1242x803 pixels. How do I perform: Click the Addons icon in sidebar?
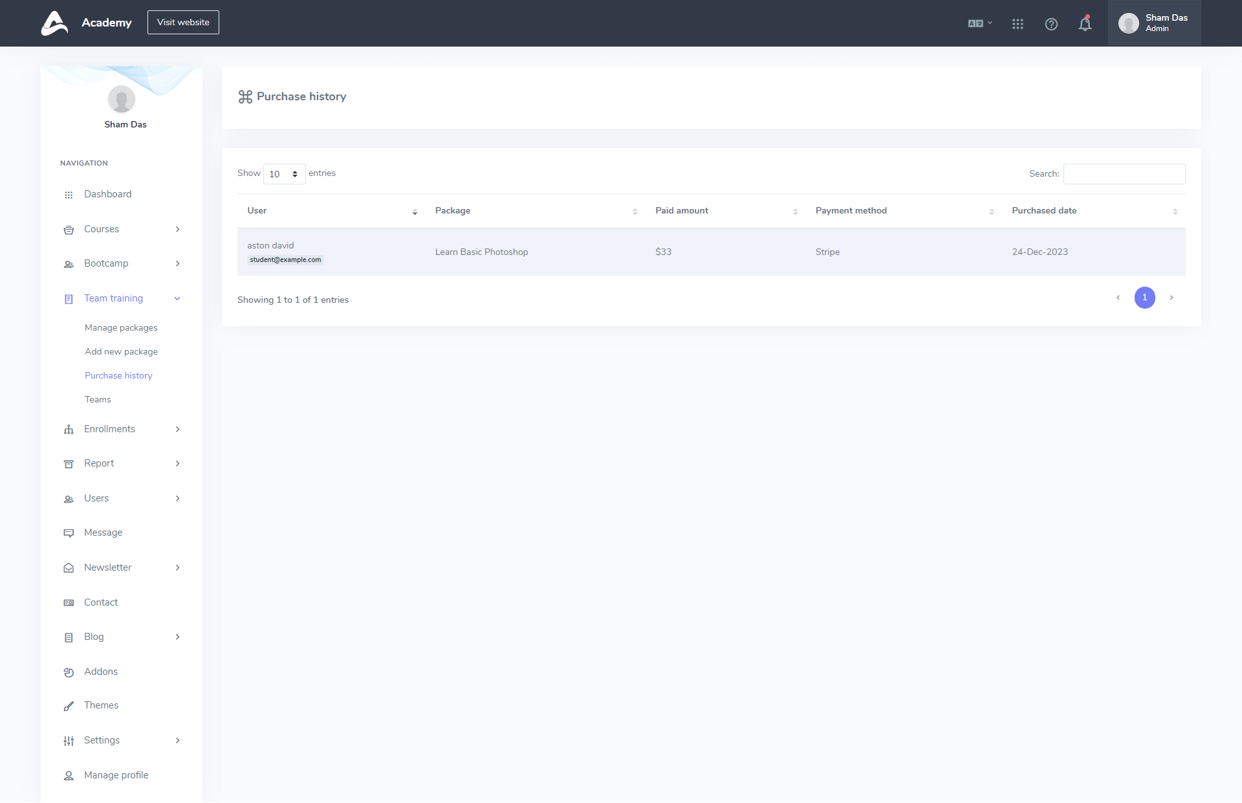point(69,672)
